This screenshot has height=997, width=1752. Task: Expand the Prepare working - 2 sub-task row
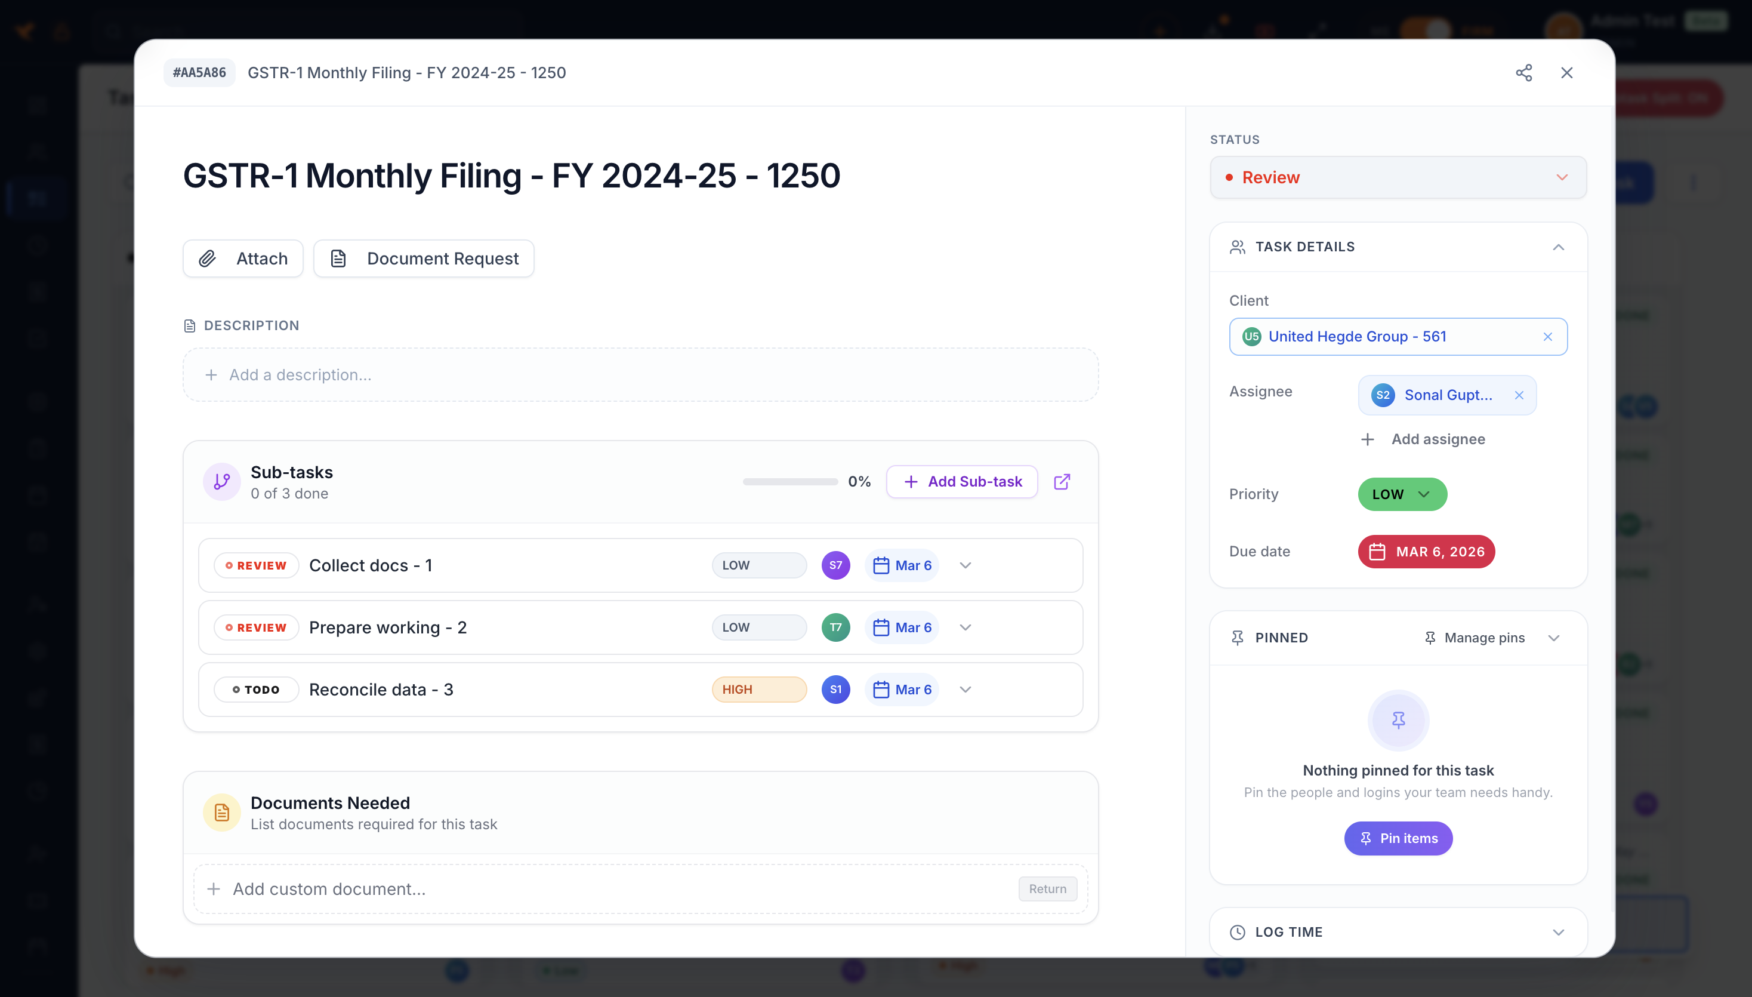coord(965,627)
